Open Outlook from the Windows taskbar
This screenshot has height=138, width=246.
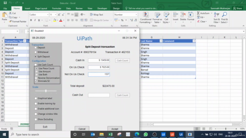[93, 135]
